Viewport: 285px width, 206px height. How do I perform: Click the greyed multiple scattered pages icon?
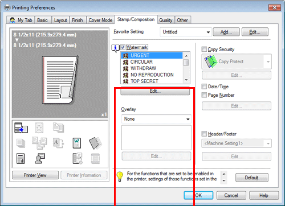39,143
